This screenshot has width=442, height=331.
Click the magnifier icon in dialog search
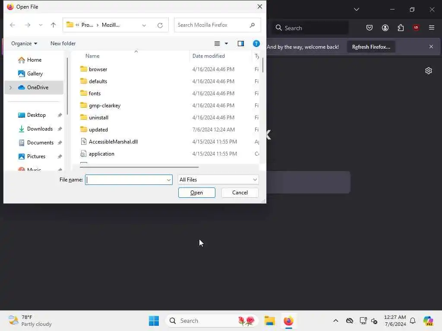(x=252, y=25)
